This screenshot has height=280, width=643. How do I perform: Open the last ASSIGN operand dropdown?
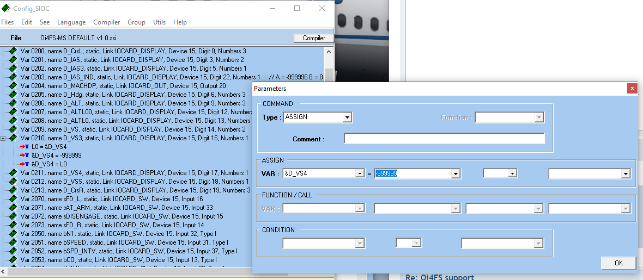[x=626, y=173]
